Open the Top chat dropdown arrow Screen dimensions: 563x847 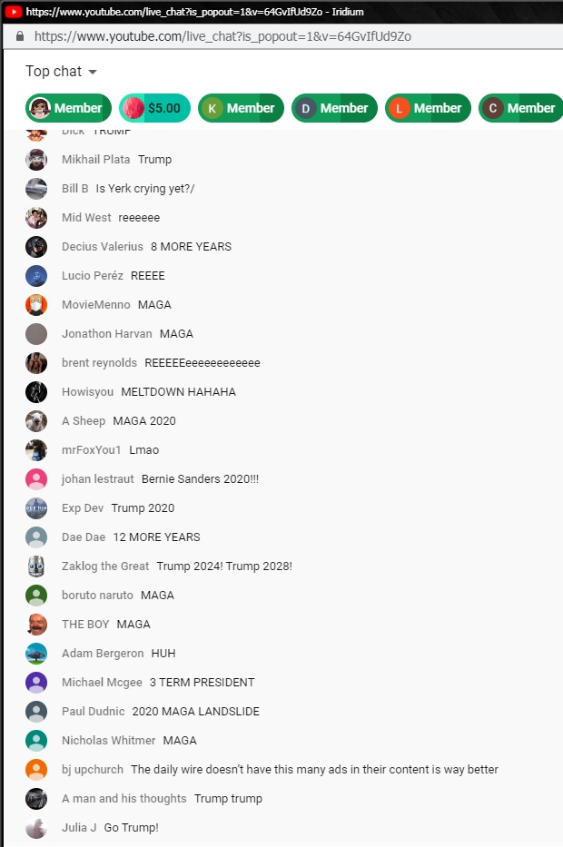pyautogui.click(x=93, y=72)
